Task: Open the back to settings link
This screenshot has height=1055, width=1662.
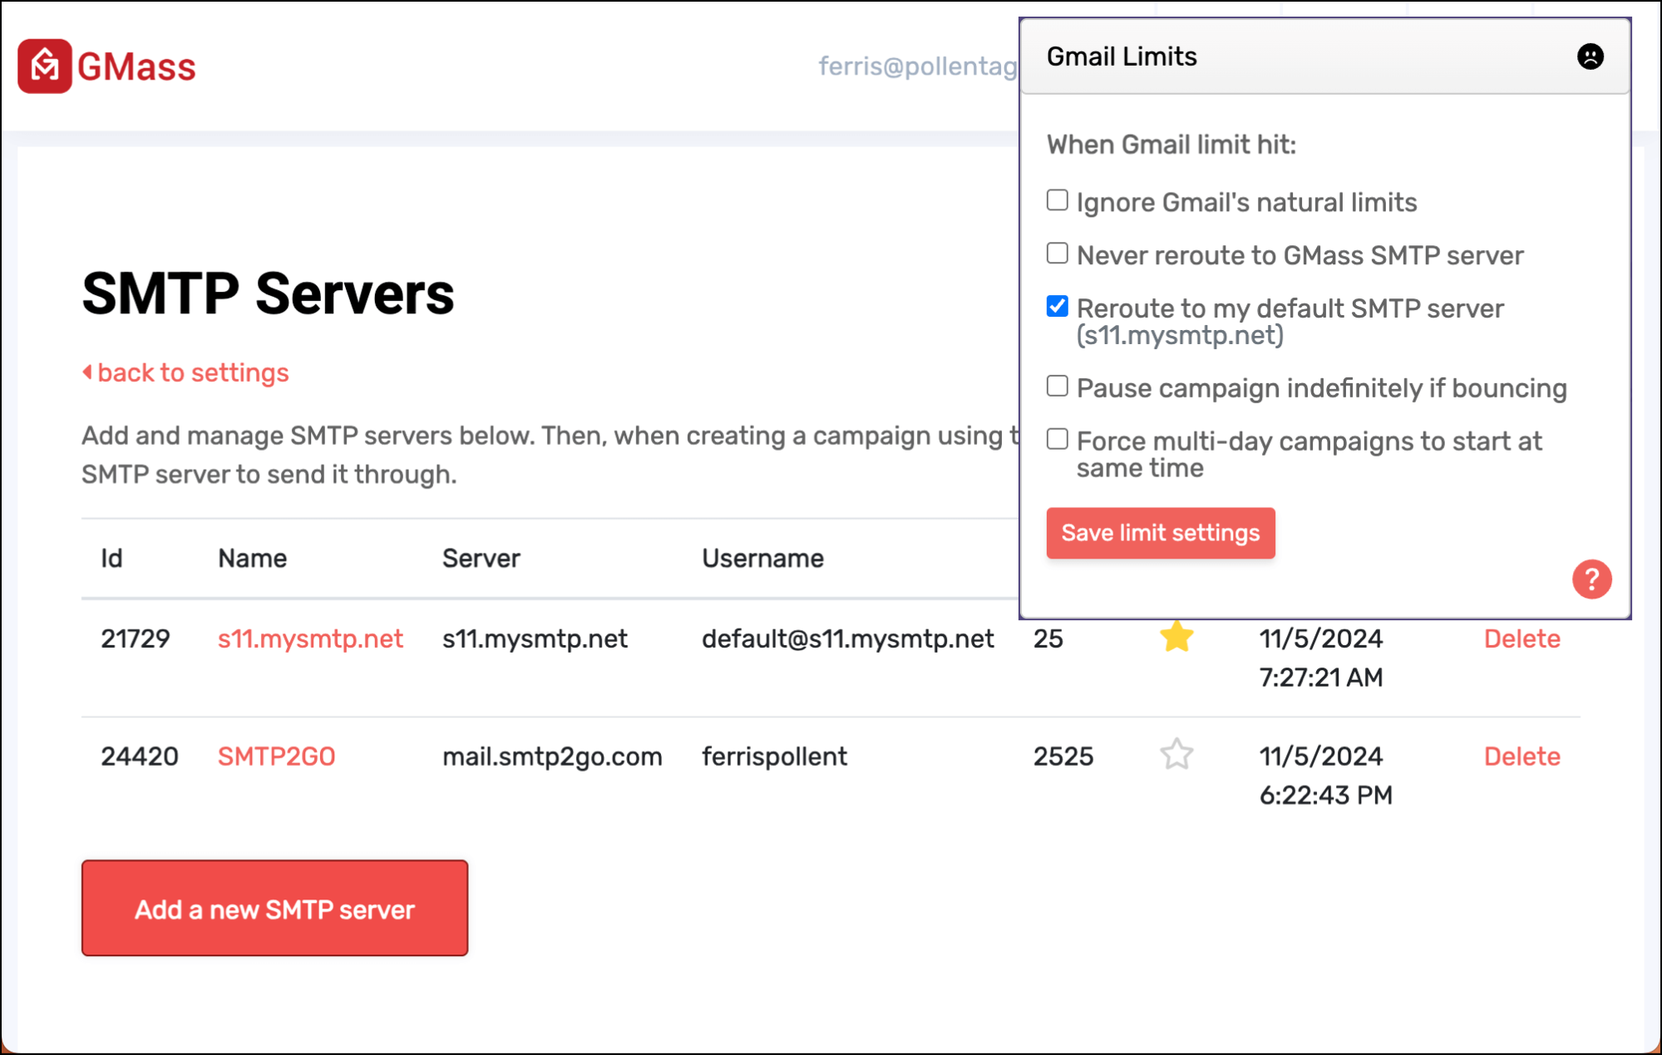Action: [193, 372]
